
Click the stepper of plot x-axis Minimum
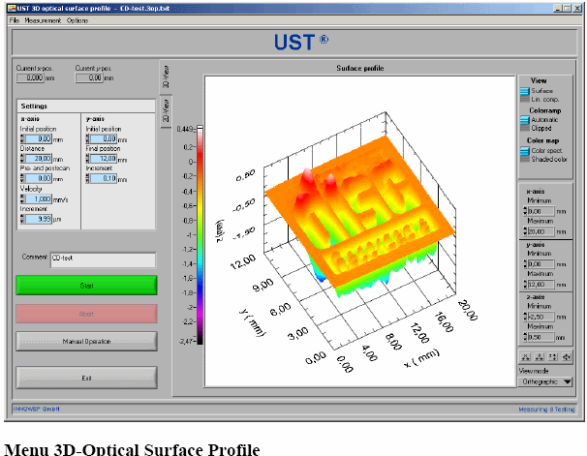(525, 211)
